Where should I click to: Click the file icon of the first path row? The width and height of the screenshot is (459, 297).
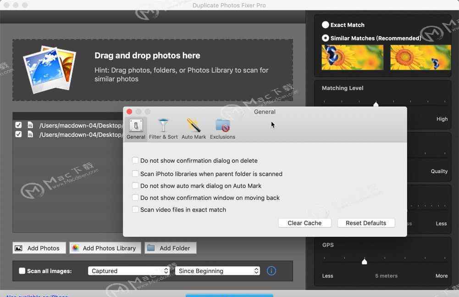tap(30, 125)
